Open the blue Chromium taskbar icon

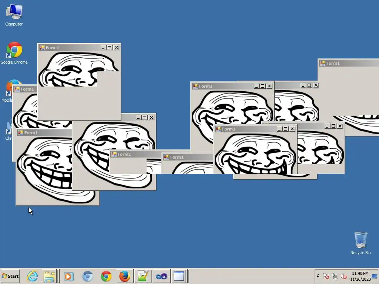click(x=87, y=276)
